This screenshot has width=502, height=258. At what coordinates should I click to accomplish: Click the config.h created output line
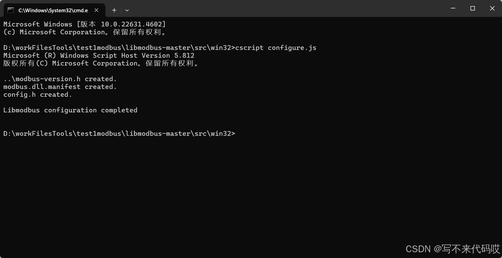[37, 94]
